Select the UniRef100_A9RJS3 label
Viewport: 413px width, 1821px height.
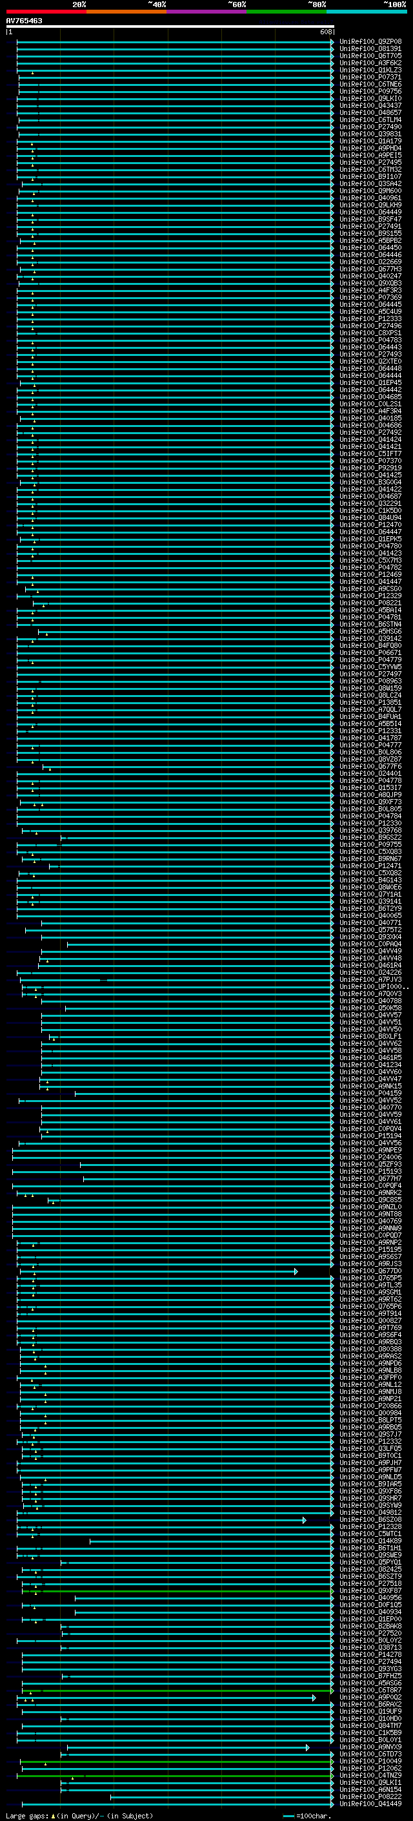pos(370,1264)
